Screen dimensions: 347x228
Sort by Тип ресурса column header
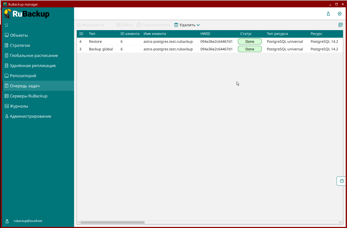277,34
